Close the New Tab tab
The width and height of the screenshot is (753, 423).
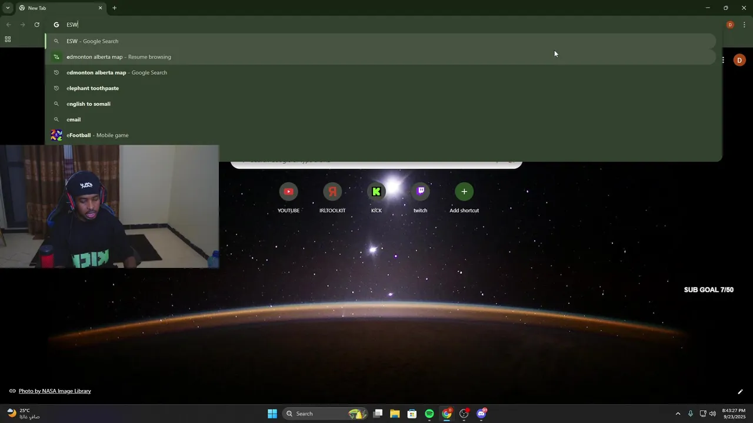(100, 8)
